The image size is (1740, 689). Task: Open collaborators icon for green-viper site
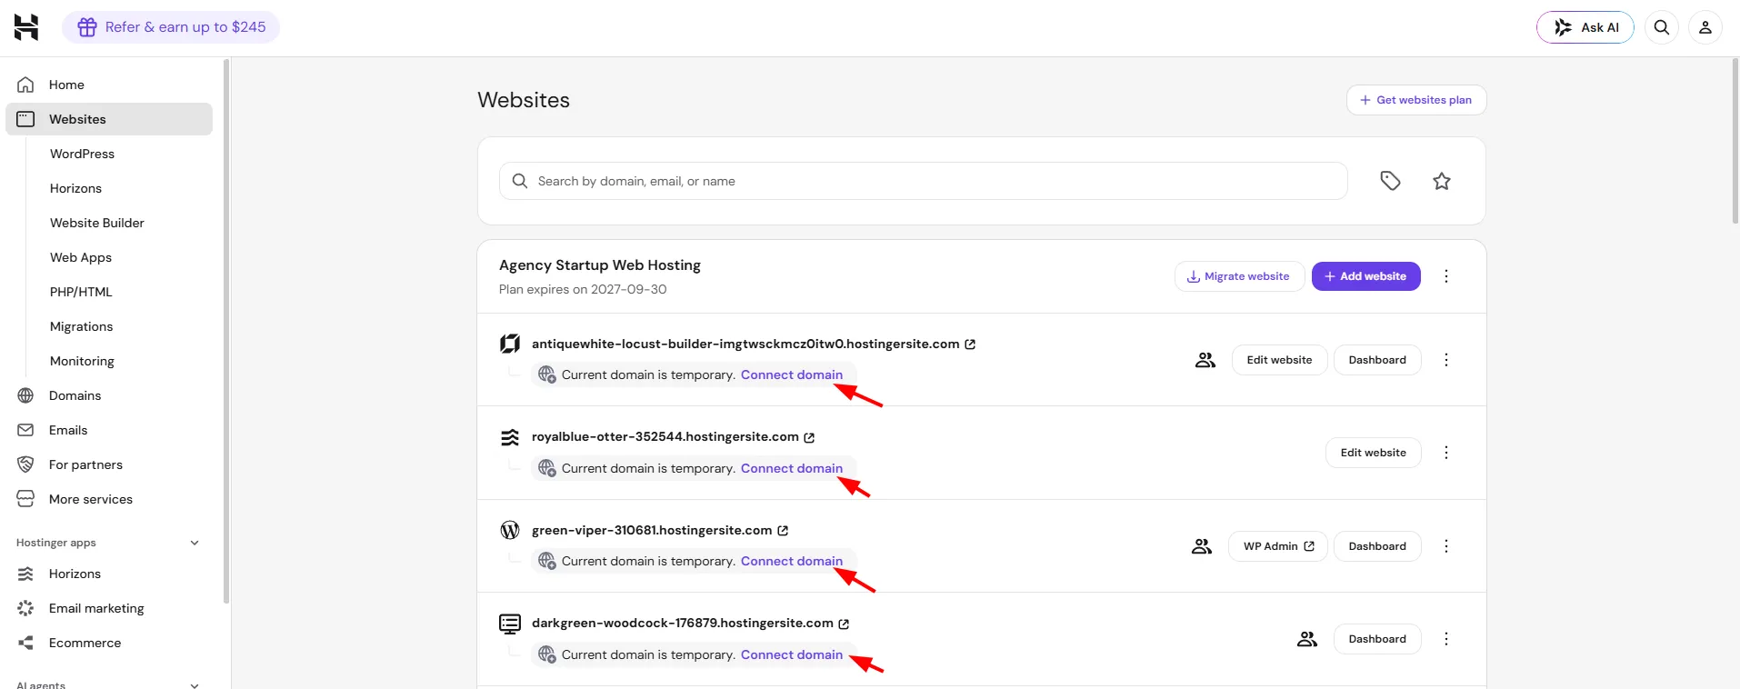(x=1202, y=546)
